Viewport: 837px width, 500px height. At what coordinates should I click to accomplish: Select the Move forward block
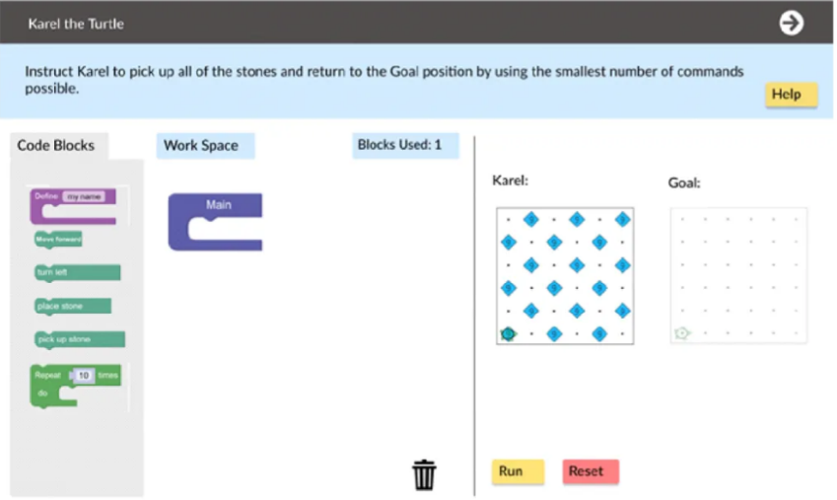[58, 239]
